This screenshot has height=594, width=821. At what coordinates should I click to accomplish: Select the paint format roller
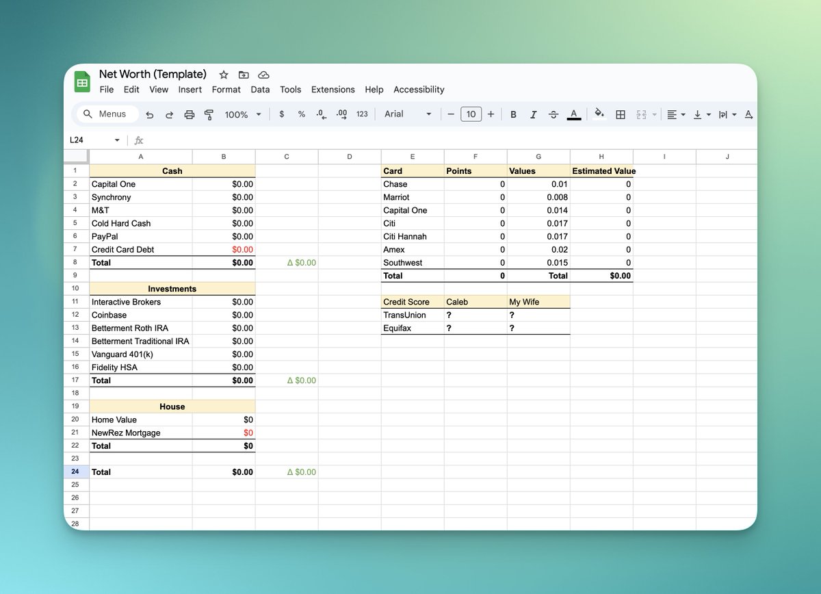point(209,115)
